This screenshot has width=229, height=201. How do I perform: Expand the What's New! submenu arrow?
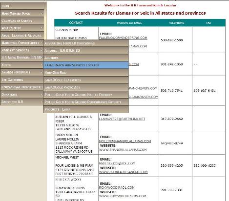(x=42, y=28)
